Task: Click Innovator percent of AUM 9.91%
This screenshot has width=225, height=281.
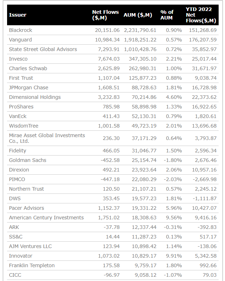Action: point(174,256)
